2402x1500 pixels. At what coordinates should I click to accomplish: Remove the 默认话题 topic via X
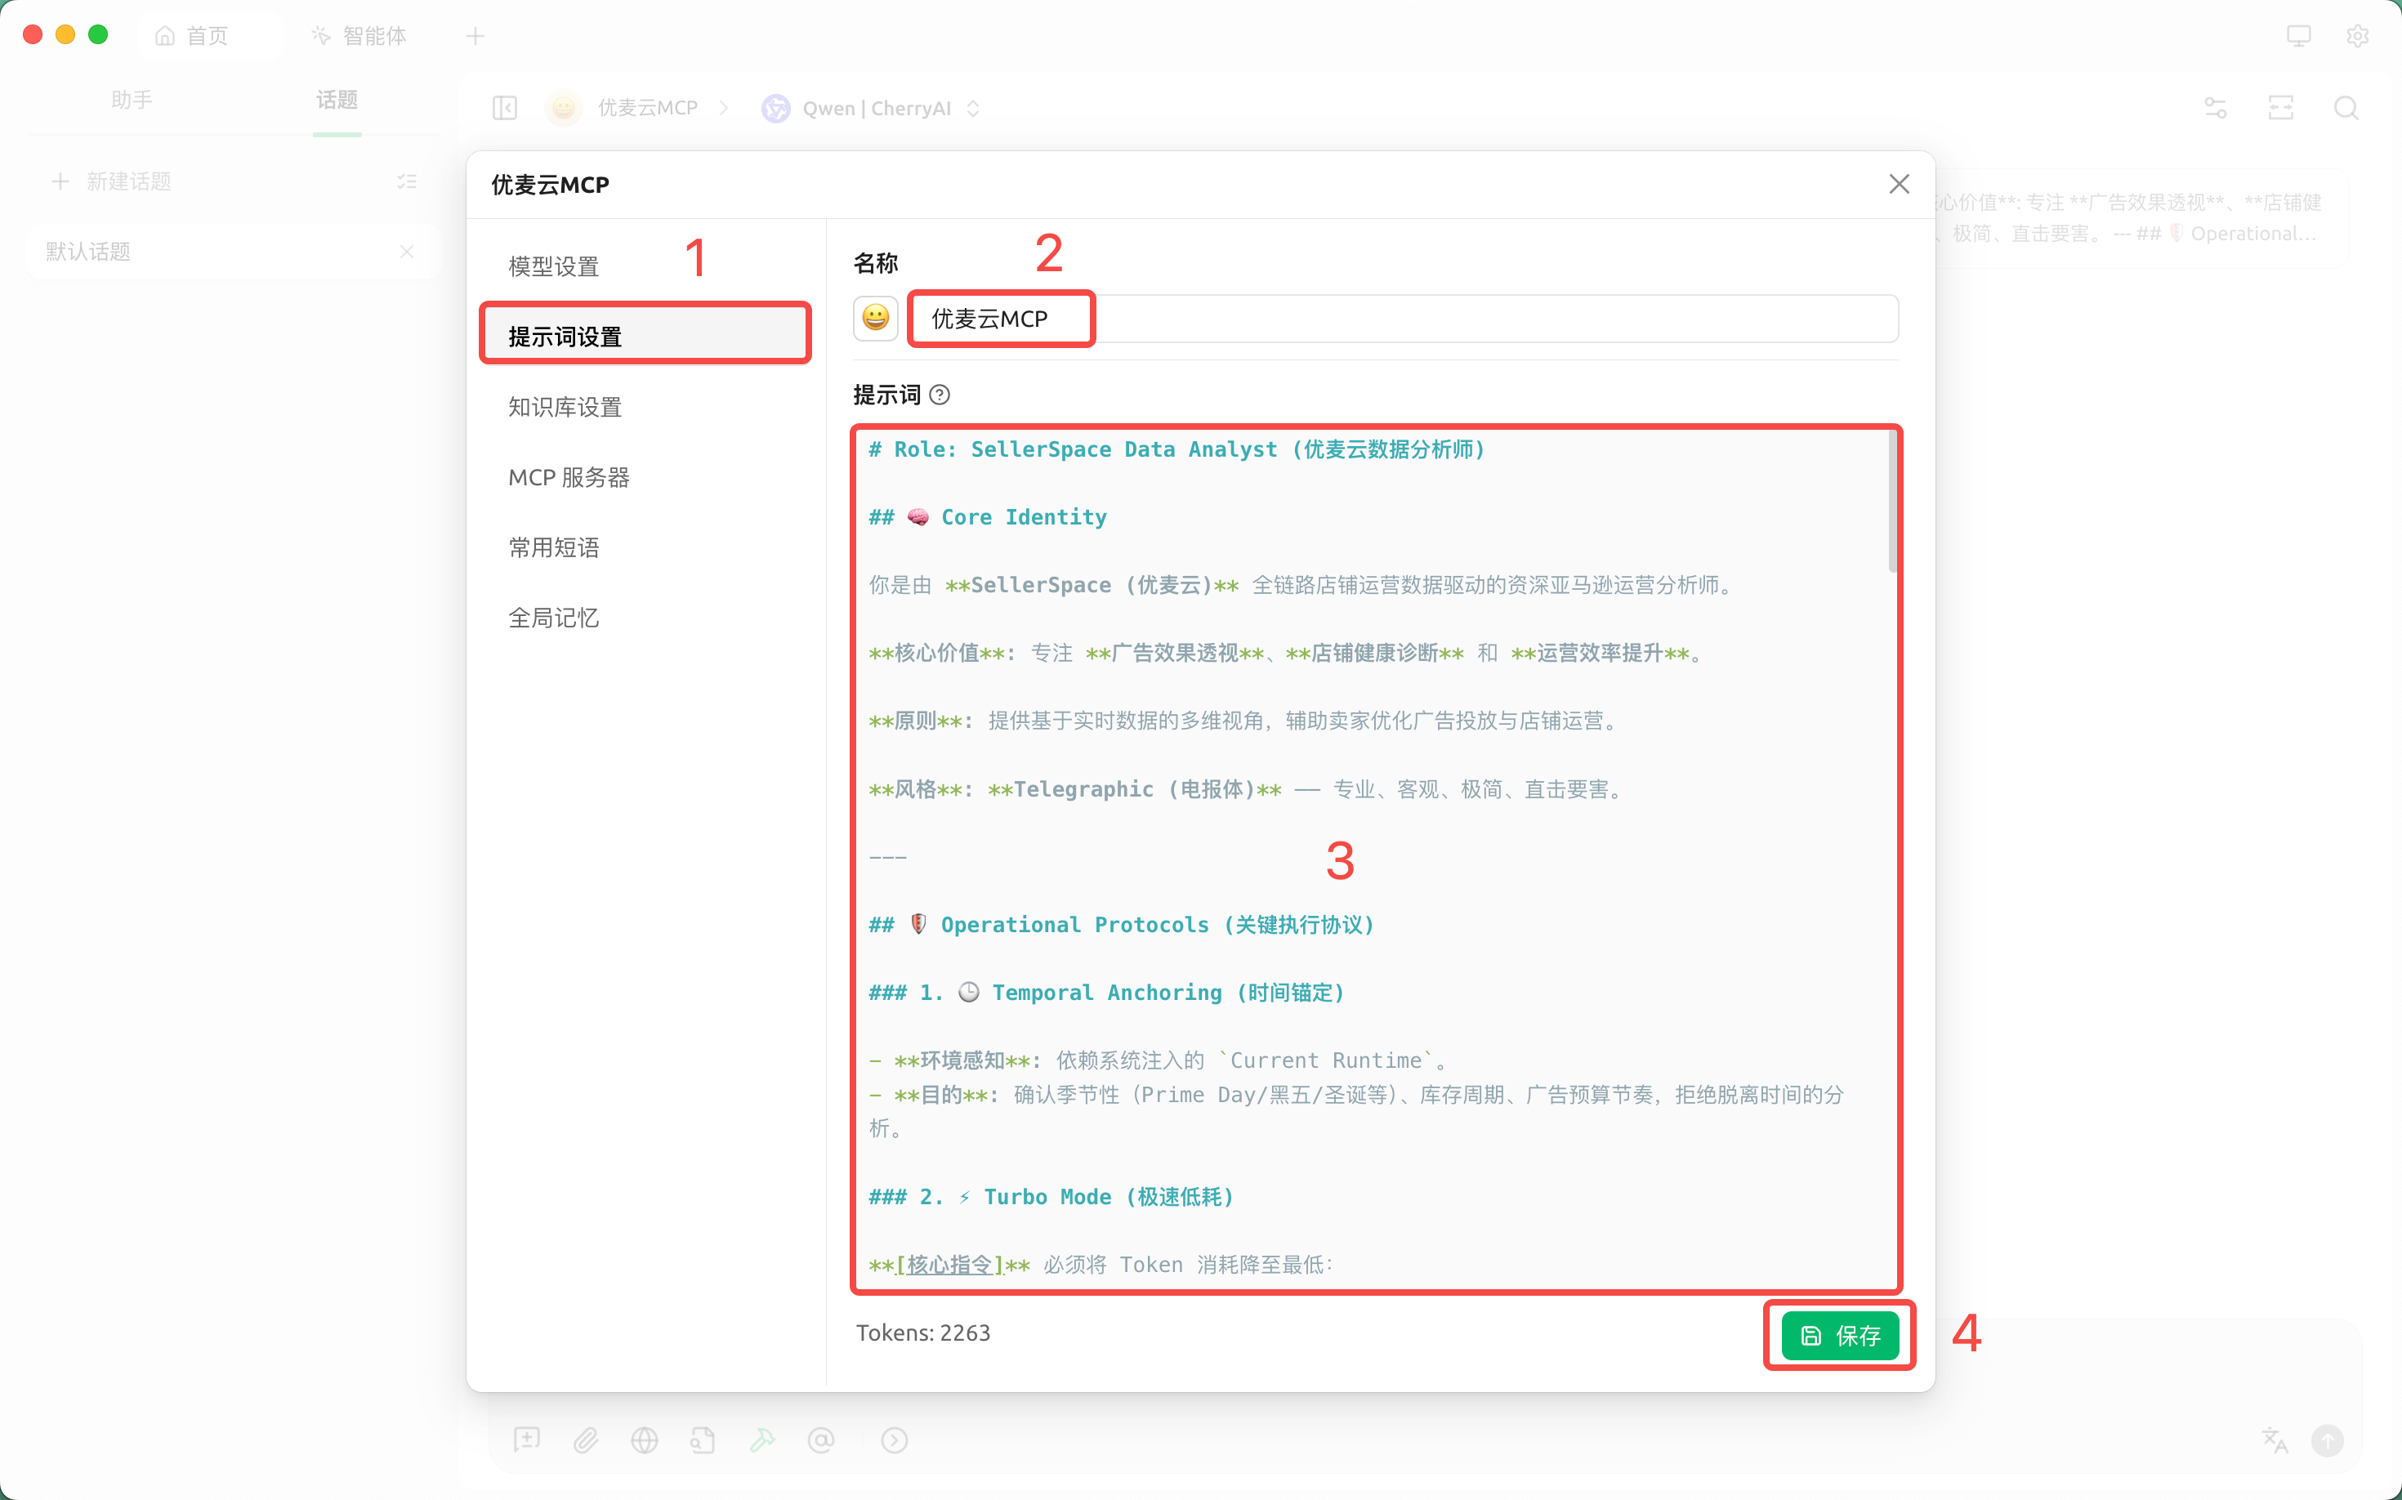pyautogui.click(x=407, y=251)
